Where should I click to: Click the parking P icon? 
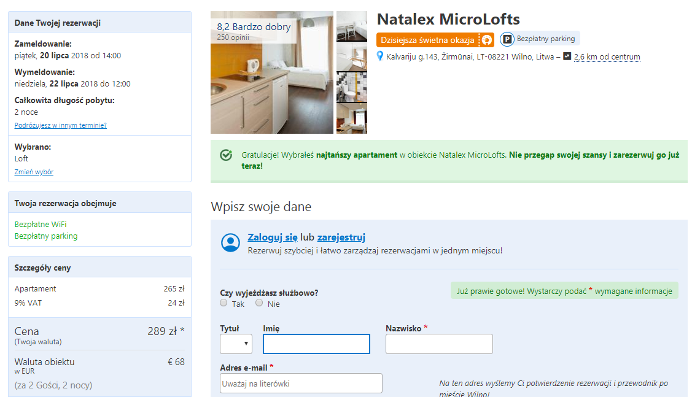tap(508, 39)
